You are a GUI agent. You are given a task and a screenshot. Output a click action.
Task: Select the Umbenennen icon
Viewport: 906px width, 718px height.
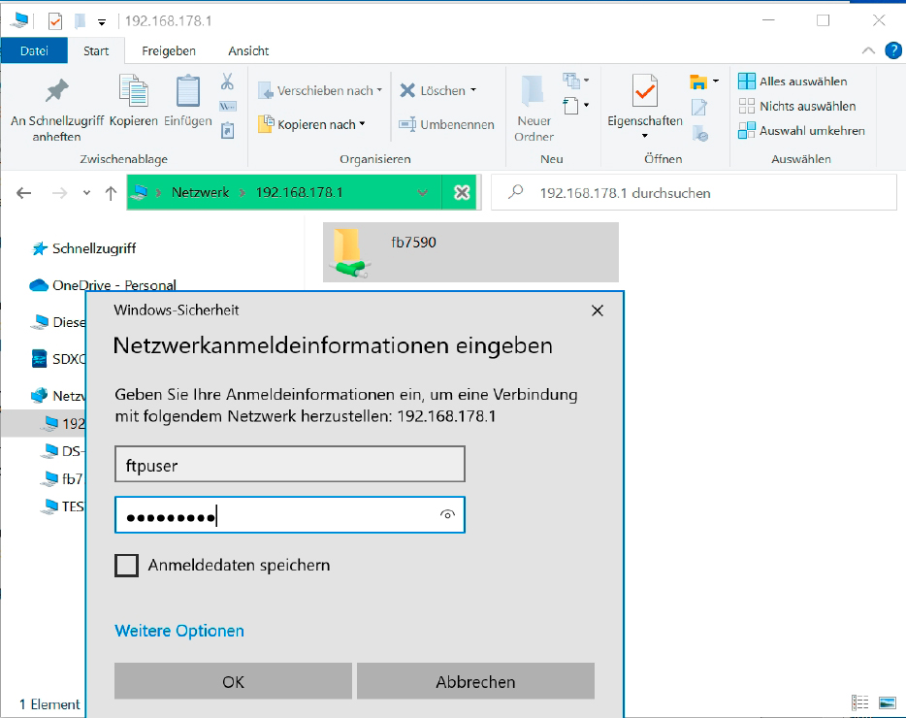pos(409,124)
